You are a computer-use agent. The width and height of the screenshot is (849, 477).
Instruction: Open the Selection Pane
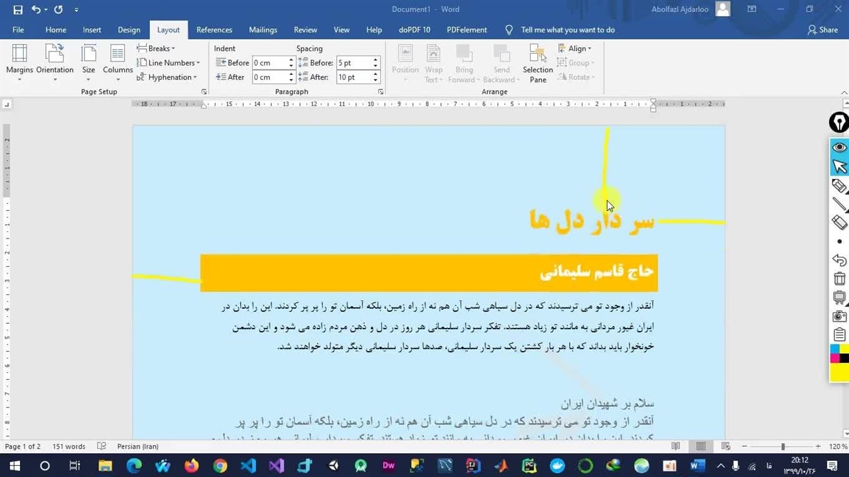[537, 64]
